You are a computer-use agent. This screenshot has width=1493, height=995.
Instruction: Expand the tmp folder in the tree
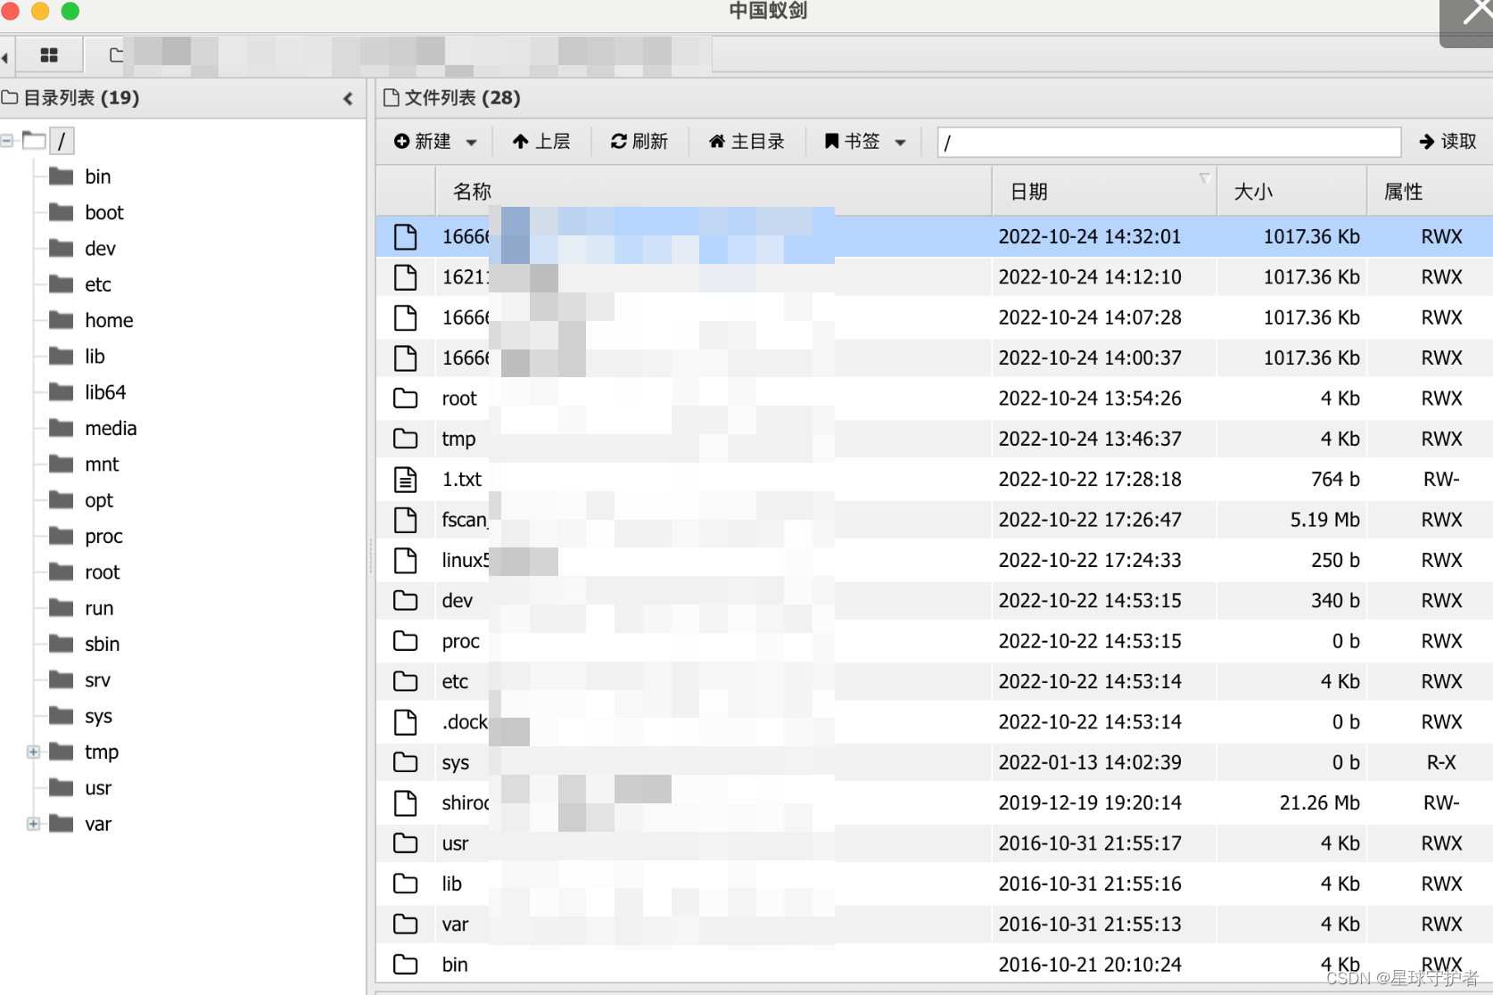coord(33,752)
